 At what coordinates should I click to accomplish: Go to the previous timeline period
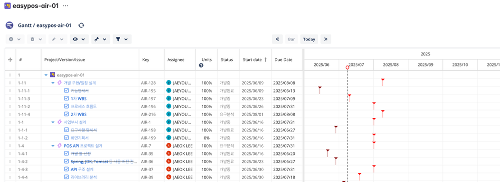pos(277,39)
